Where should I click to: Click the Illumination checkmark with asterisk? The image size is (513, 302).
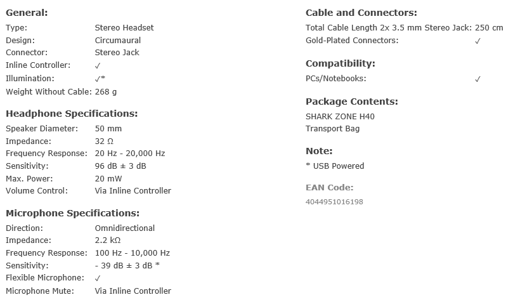coord(100,79)
